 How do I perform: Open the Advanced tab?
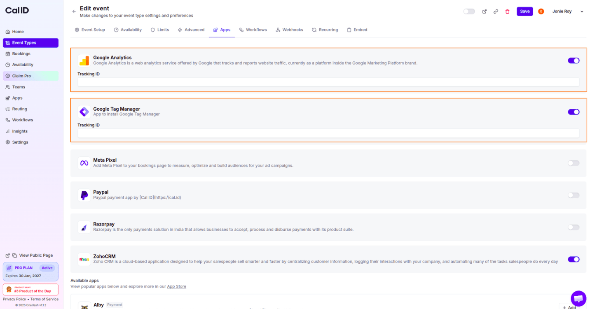191,30
